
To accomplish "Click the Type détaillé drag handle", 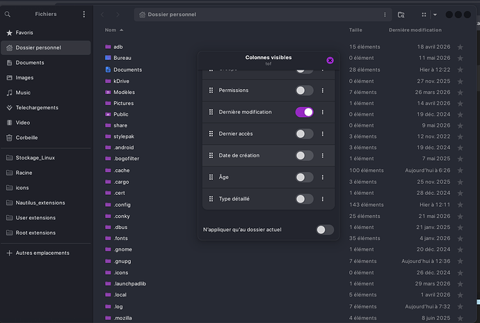I will [211, 199].
